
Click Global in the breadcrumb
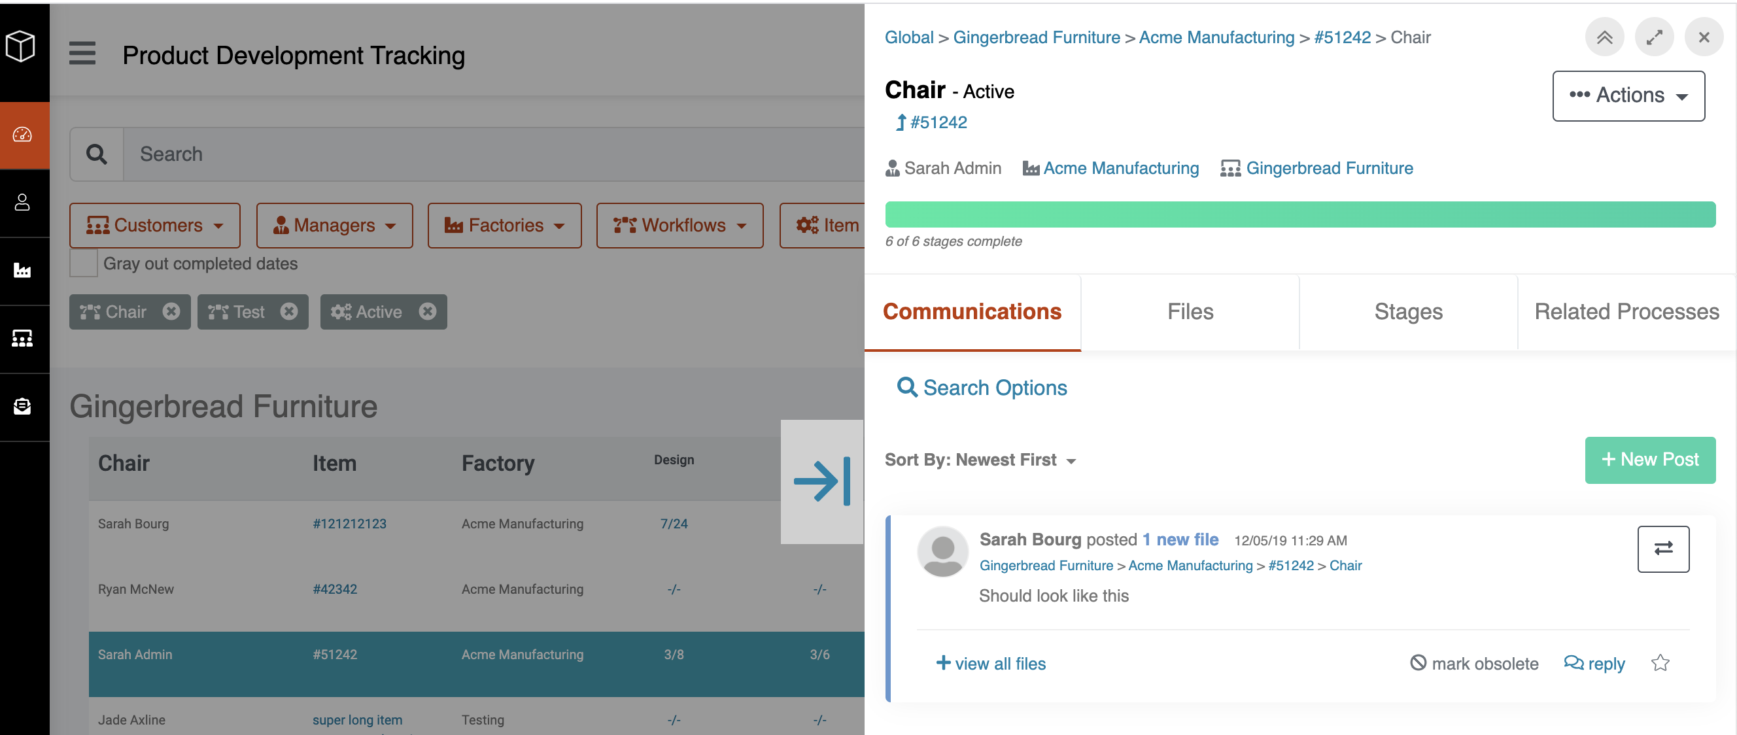[909, 37]
